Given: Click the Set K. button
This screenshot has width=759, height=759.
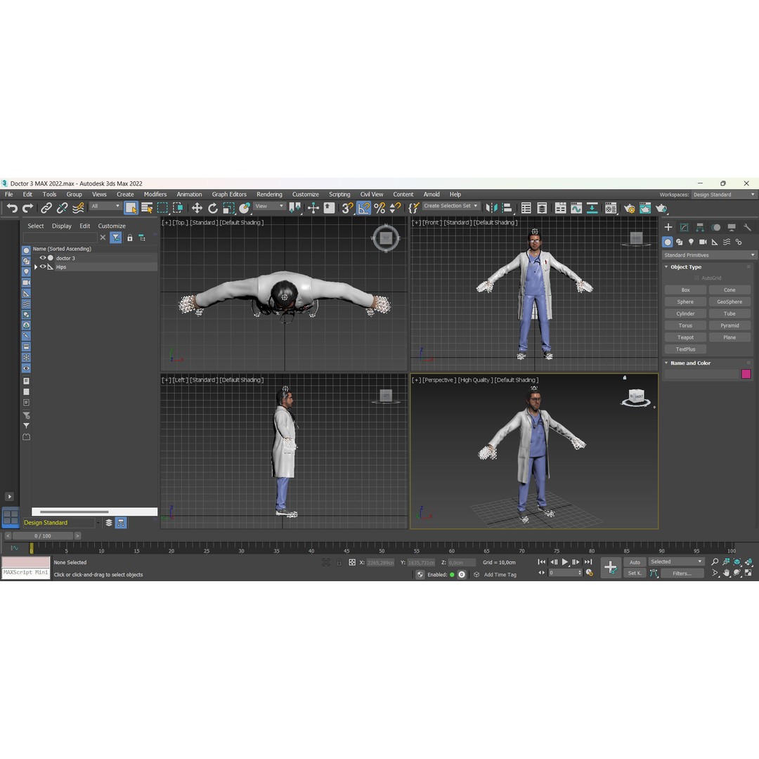Looking at the screenshot, I should (635, 573).
